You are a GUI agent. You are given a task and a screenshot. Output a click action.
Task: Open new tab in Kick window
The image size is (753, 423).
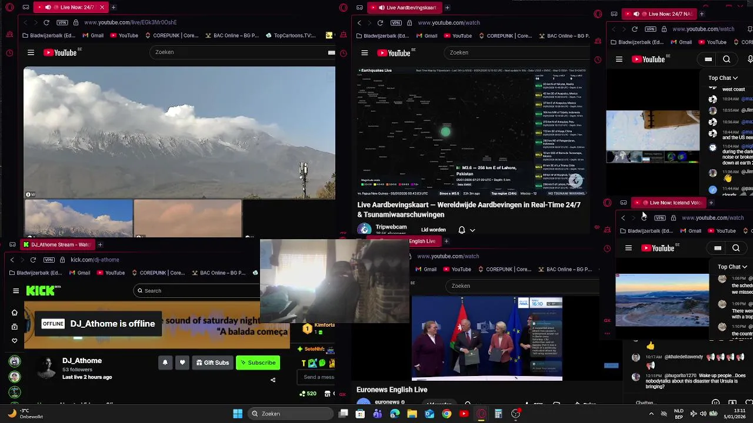tap(100, 244)
